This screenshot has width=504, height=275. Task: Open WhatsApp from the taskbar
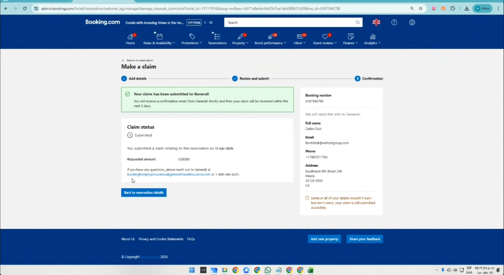pos(268,270)
